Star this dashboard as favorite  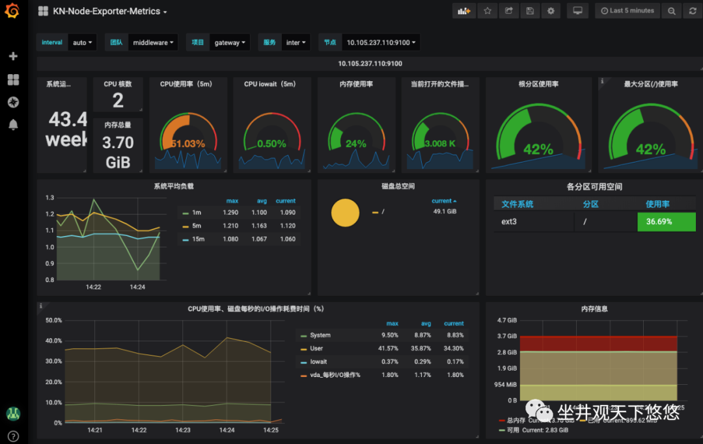(x=487, y=11)
